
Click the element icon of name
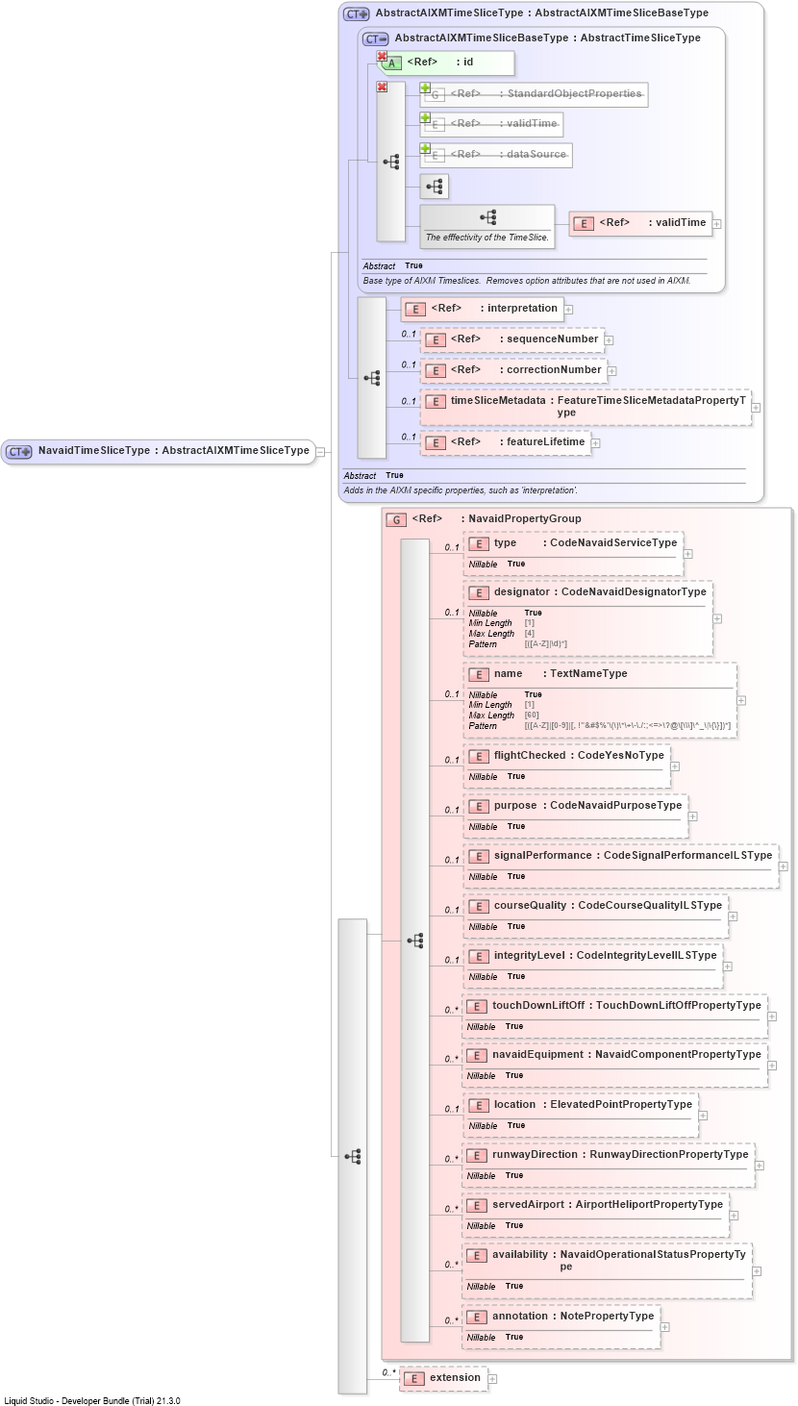click(x=479, y=674)
